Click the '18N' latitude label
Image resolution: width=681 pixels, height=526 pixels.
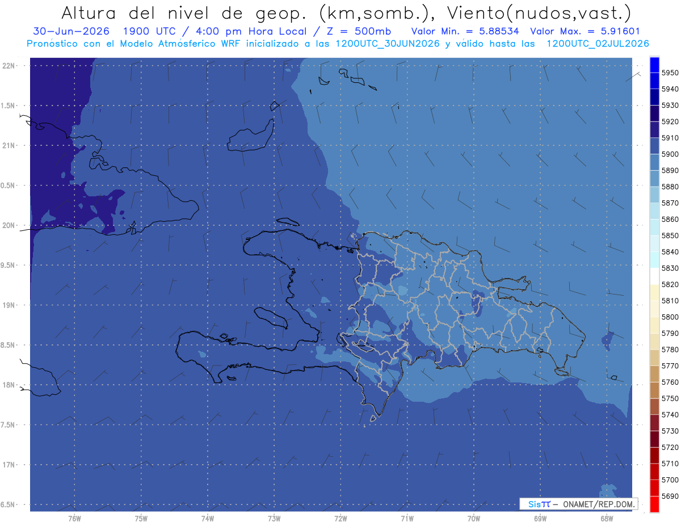pos(10,385)
